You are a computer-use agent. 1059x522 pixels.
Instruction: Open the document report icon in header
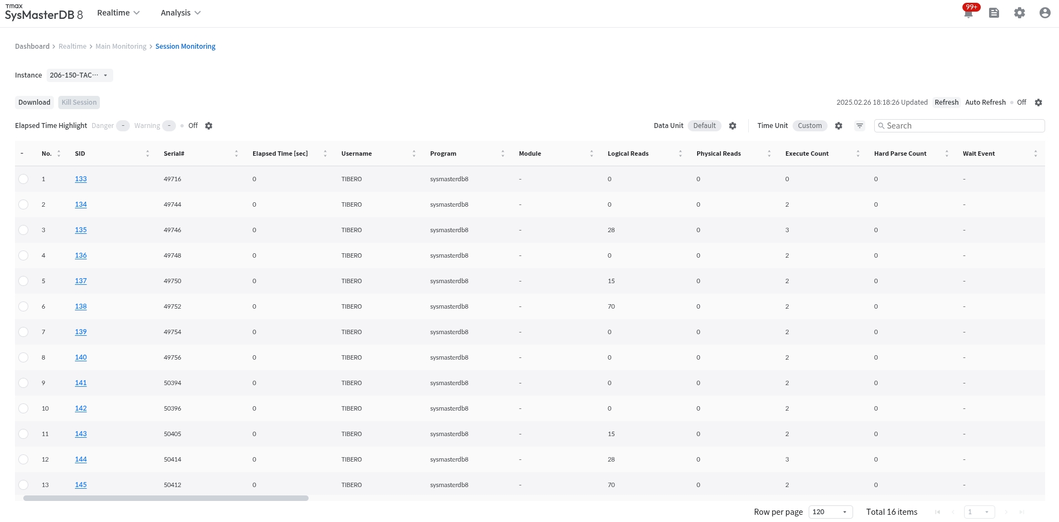point(994,13)
